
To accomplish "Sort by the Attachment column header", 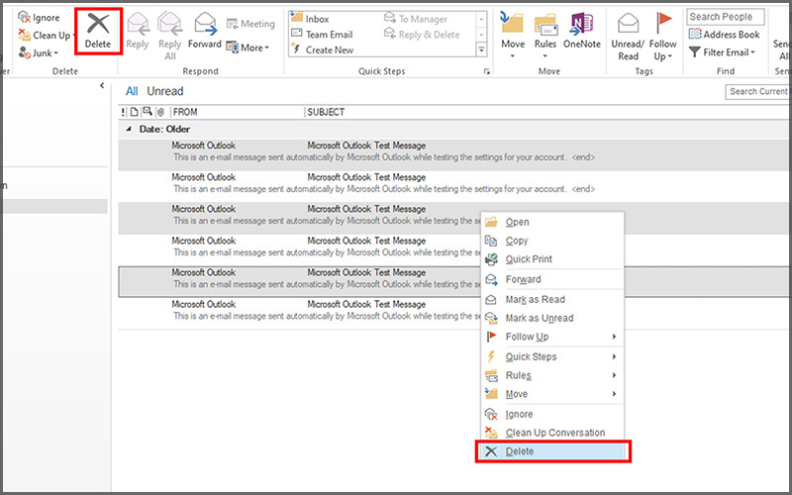I will [160, 112].
